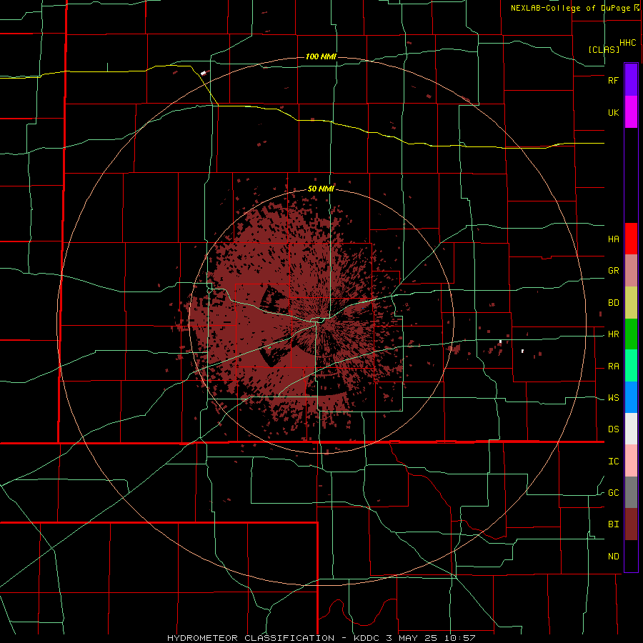Click the NEXLAB-College of DuPage text
643x643 pixels.
tap(572, 8)
